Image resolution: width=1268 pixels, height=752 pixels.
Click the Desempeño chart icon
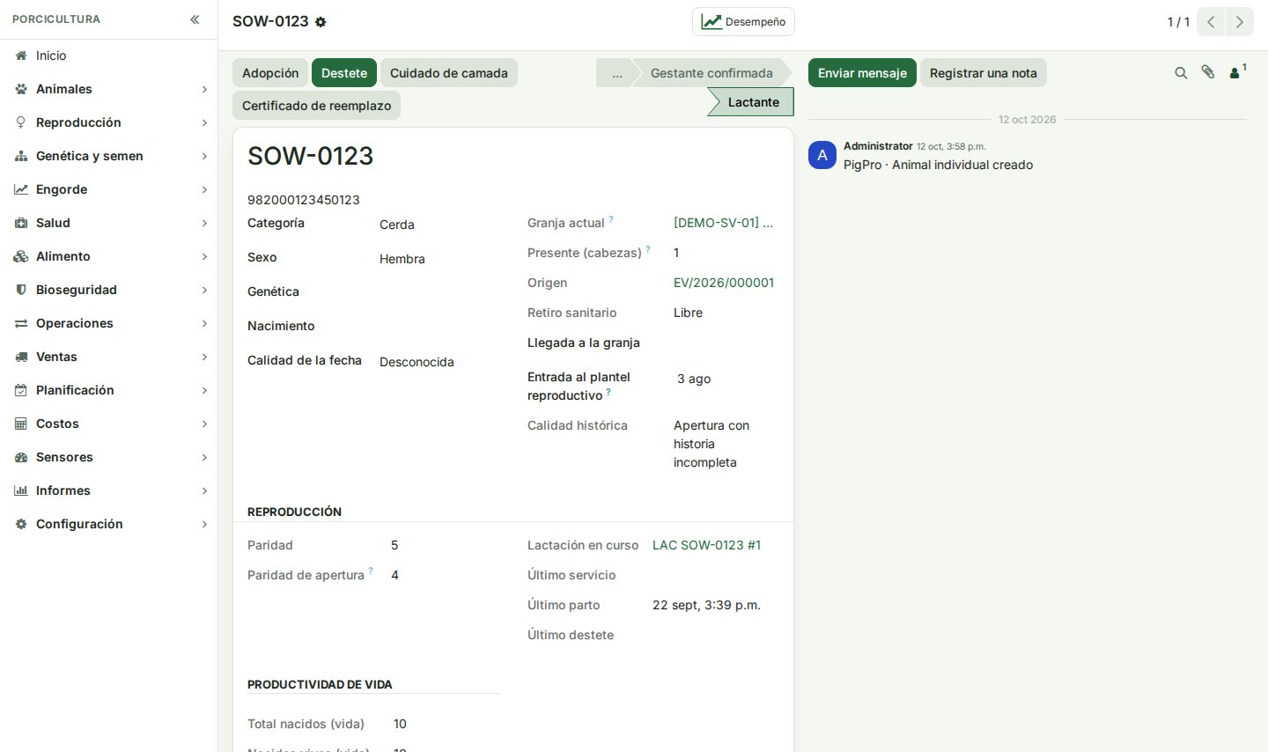pos(711,22)
